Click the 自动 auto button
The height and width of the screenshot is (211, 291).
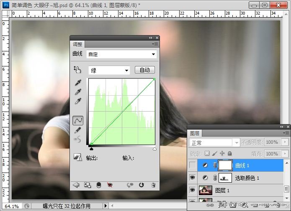145,70
